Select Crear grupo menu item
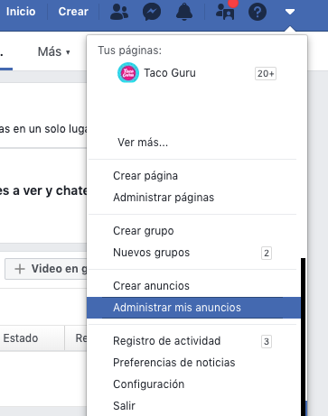328x416 pixels. click(x=144, y=231)
